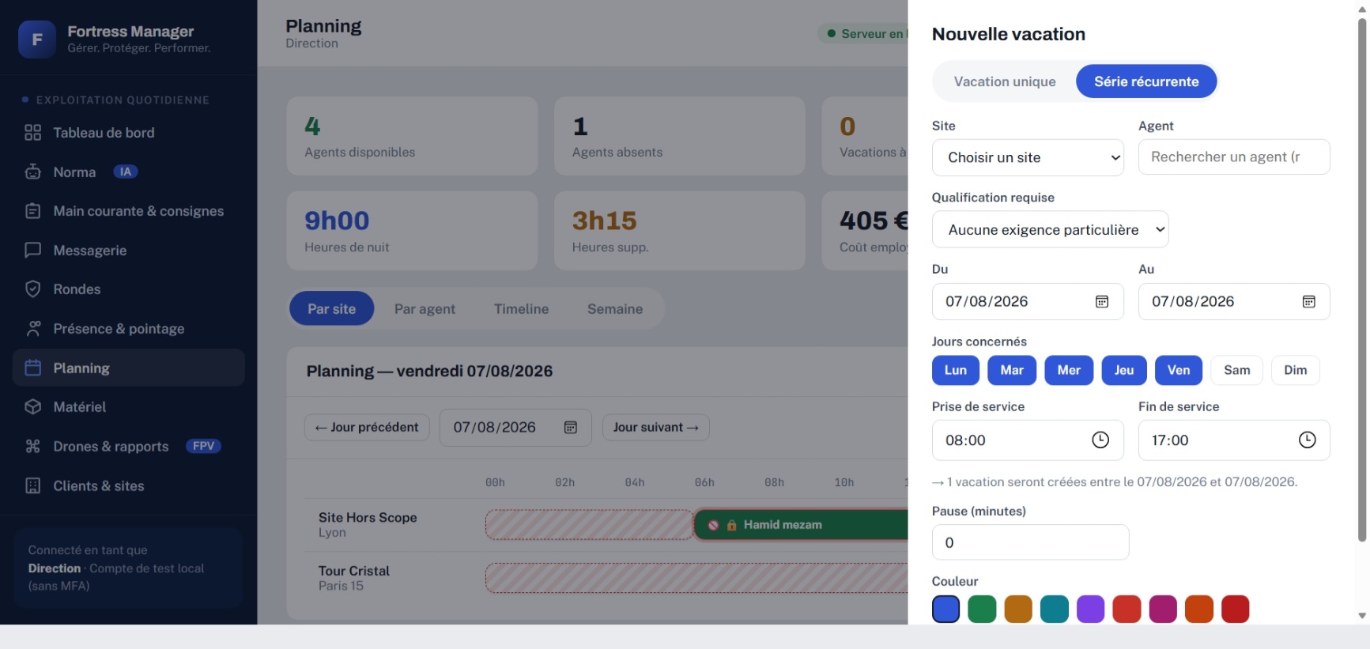Focus the Rechercher un agent field
This screenshot has height=649, width=1370.
click(x=1234, y=157)
